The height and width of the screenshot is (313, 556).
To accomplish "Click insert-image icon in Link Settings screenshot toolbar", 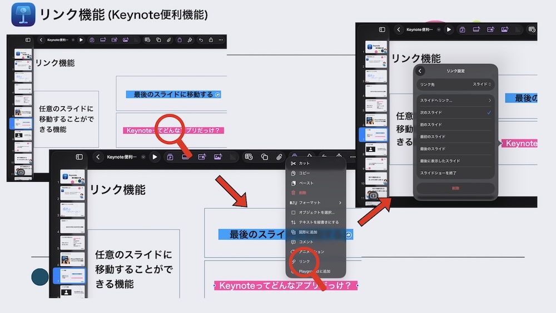I will tap(505, 30).
